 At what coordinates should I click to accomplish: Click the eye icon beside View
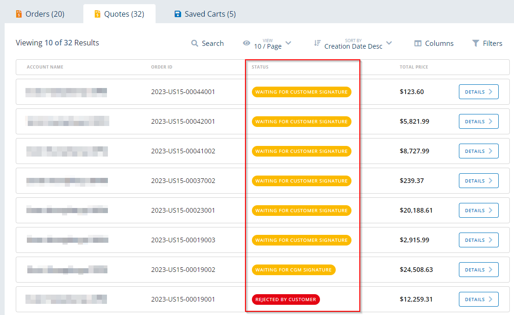pos(246,43)
